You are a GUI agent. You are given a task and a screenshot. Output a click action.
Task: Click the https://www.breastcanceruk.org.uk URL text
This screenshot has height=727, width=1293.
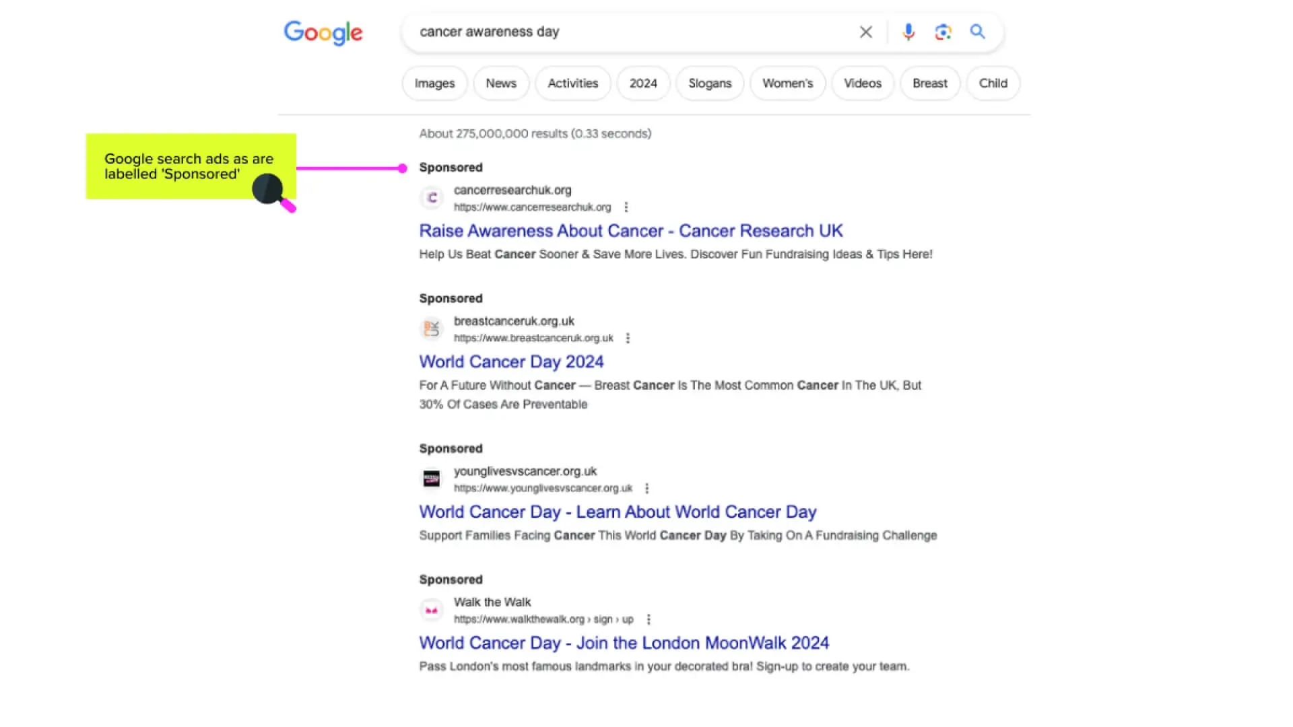point(533,338)
